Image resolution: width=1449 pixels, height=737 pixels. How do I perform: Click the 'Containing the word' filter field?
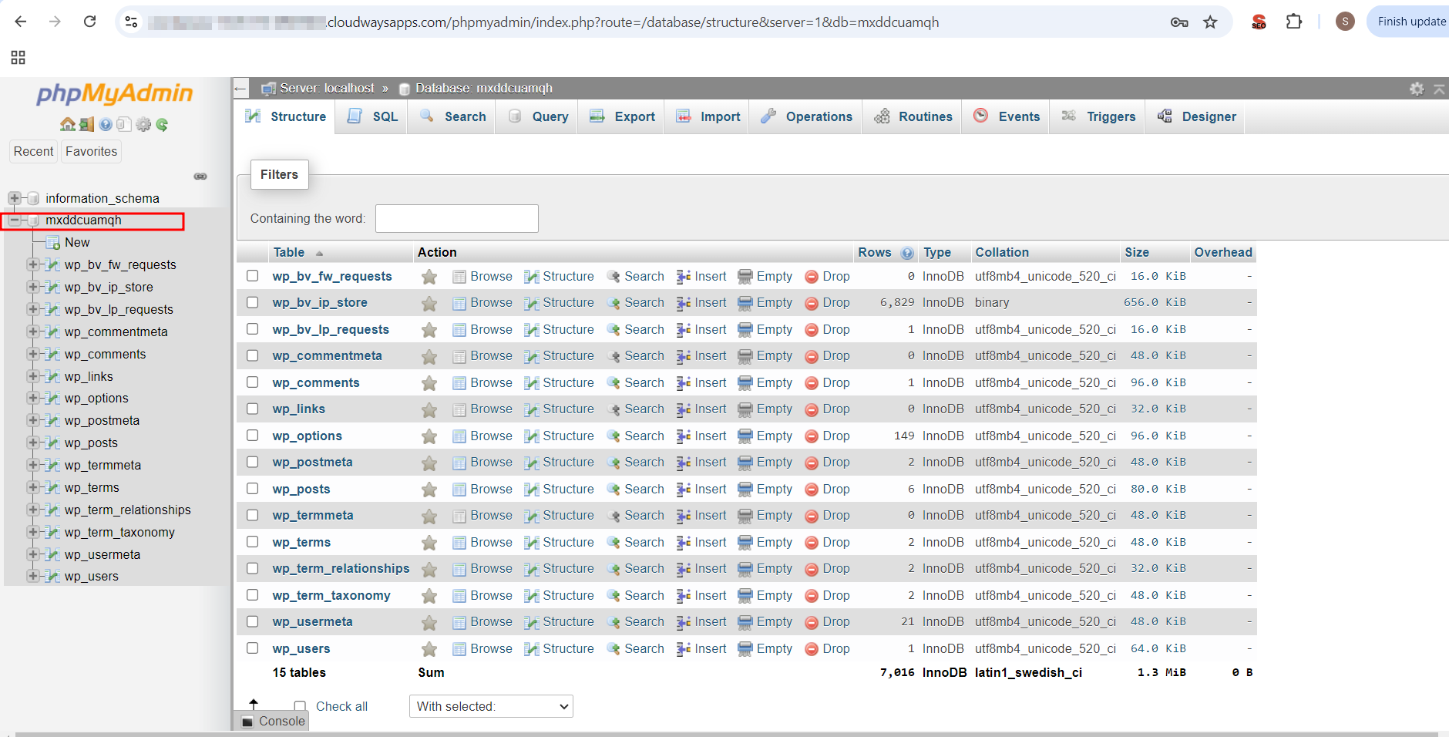[456, 219]
